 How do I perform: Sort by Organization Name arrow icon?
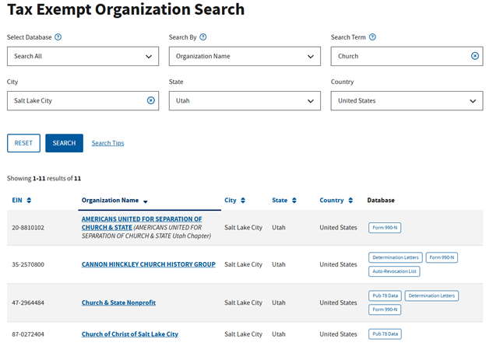[x=145, y=201]
